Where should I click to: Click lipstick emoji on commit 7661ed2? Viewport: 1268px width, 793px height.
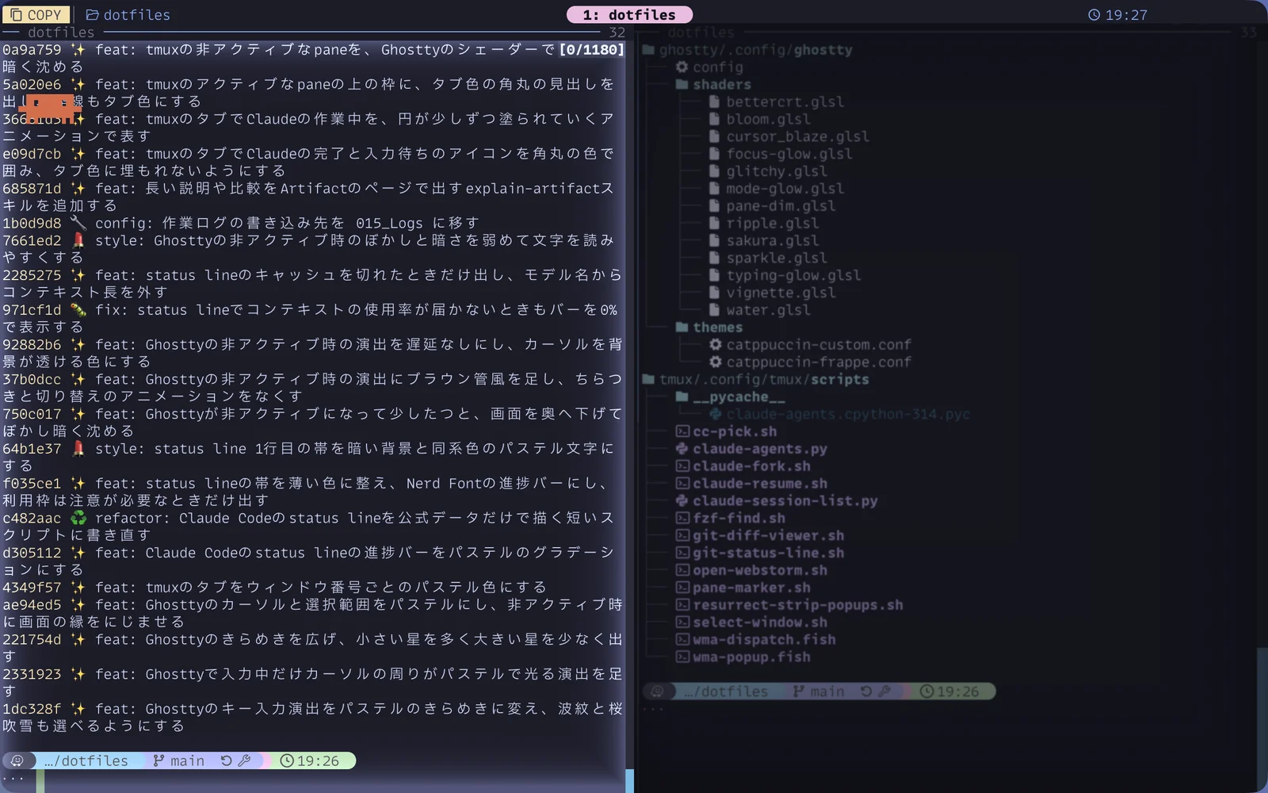click(x=78, y=240)
